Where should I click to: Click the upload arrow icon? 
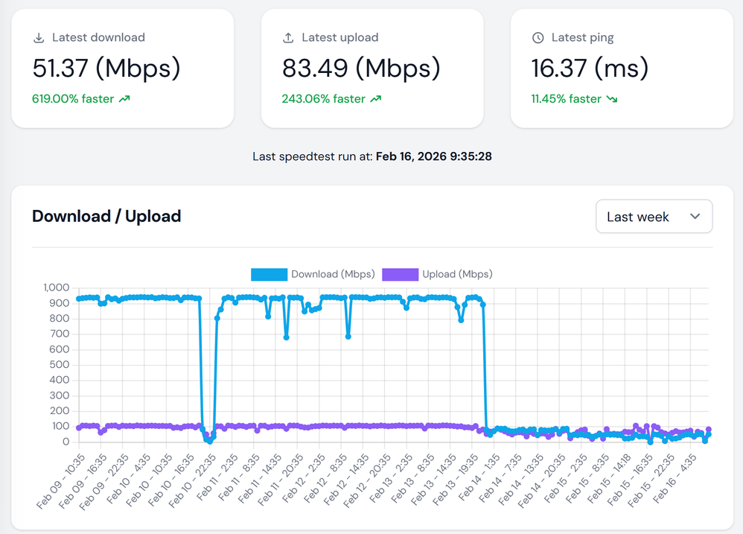pos(288,38)
